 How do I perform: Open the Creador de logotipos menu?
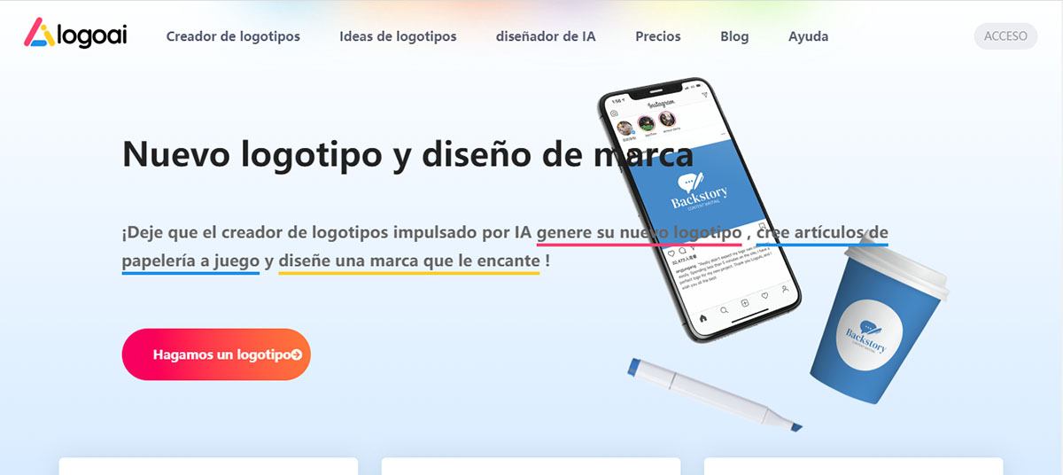coord(233,36)
